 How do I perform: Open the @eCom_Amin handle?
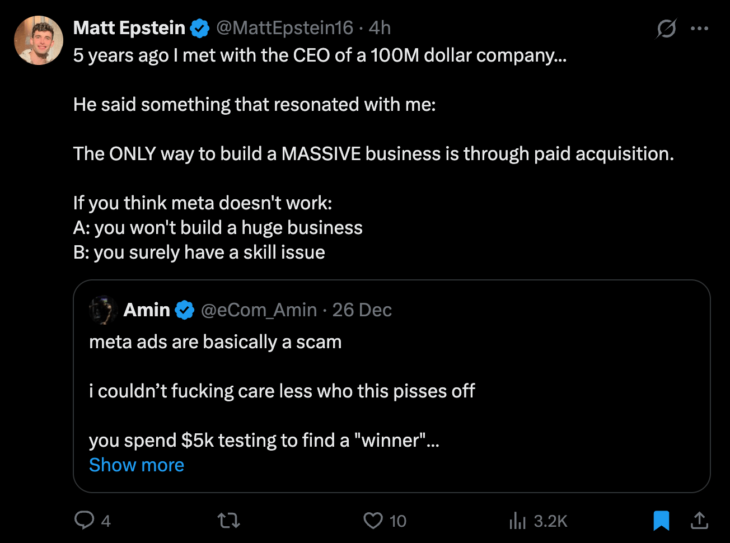pos(259,310)
